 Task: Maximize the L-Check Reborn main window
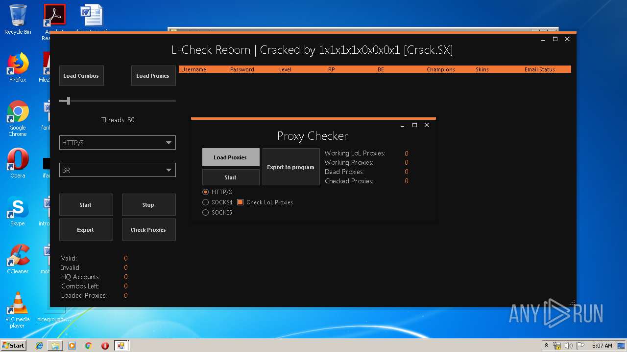[555, 39]
